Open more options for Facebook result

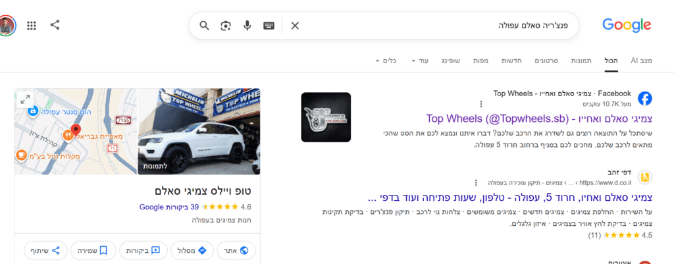tap(481, 103)
